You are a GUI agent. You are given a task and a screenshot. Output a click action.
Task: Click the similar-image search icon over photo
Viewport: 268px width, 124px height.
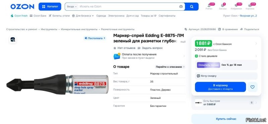[x=13, y=40]
